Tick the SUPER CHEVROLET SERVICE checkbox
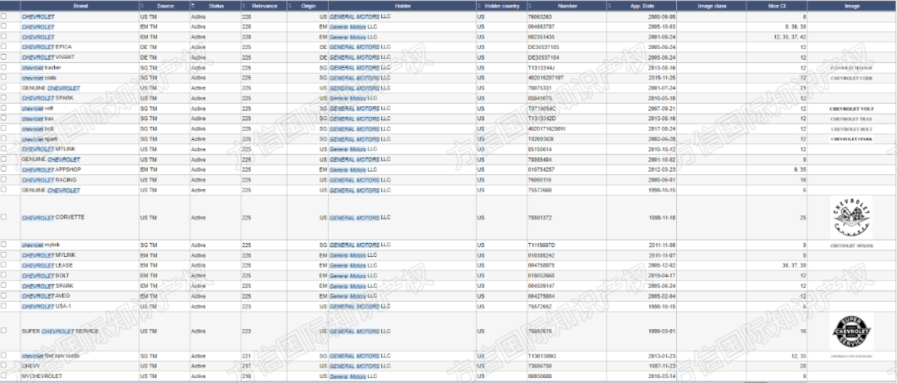 click(x=4, y=331)
